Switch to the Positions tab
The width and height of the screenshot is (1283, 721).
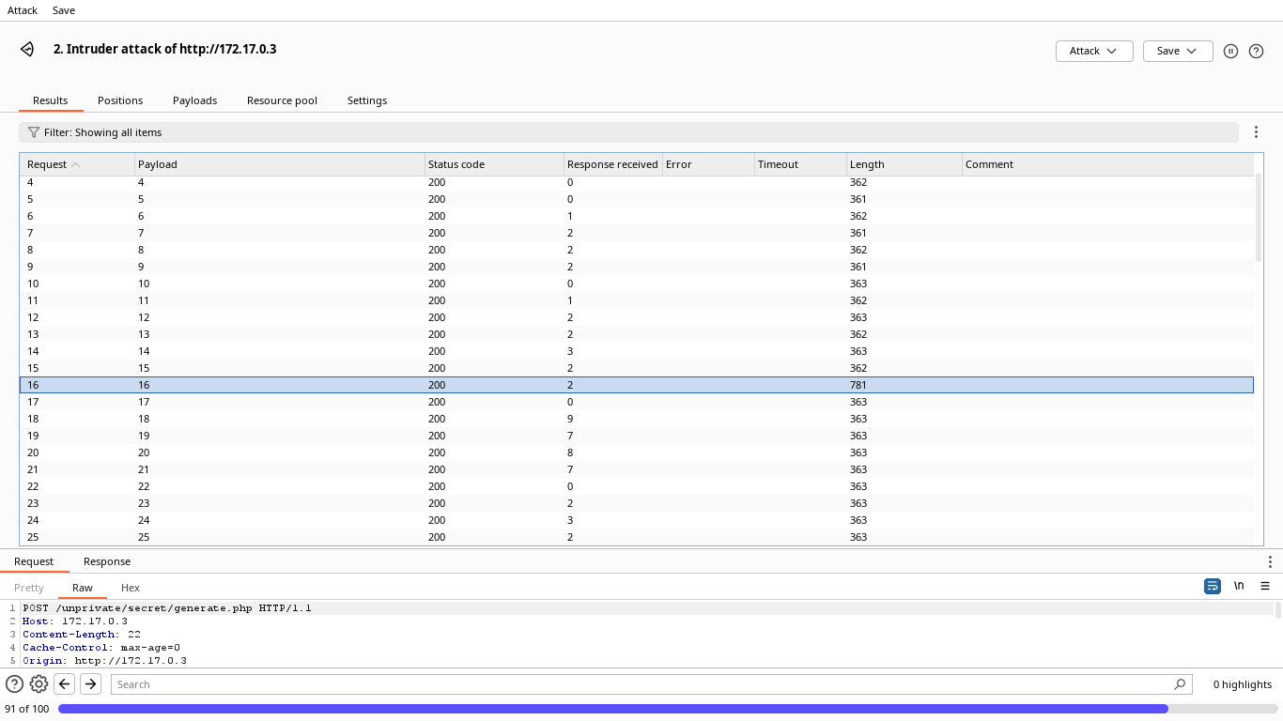click(120, 100)
